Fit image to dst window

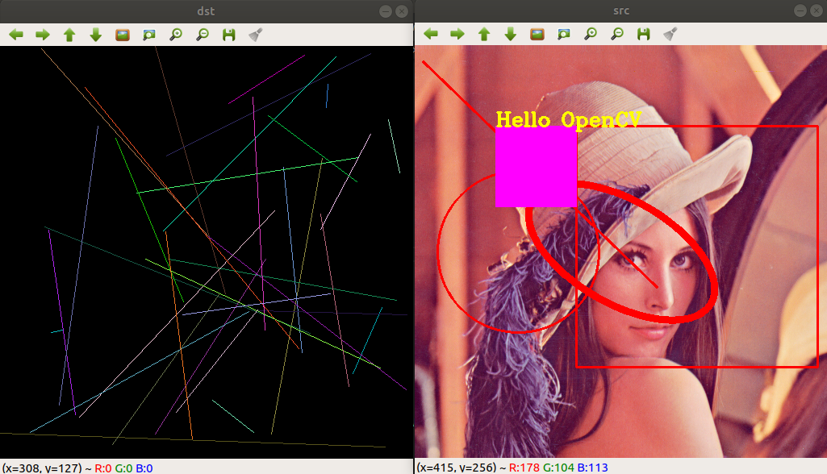pyautogui.click(x=149, y=35)
